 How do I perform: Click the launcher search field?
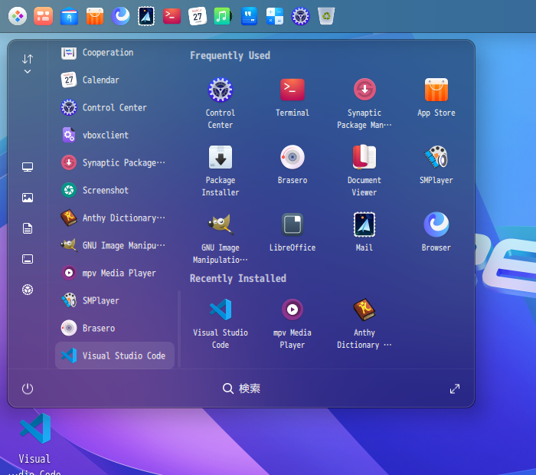(x=242, y=388)
